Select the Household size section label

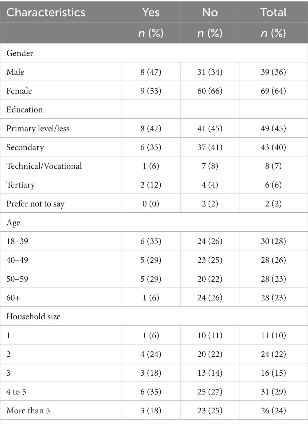coord(33,316)
